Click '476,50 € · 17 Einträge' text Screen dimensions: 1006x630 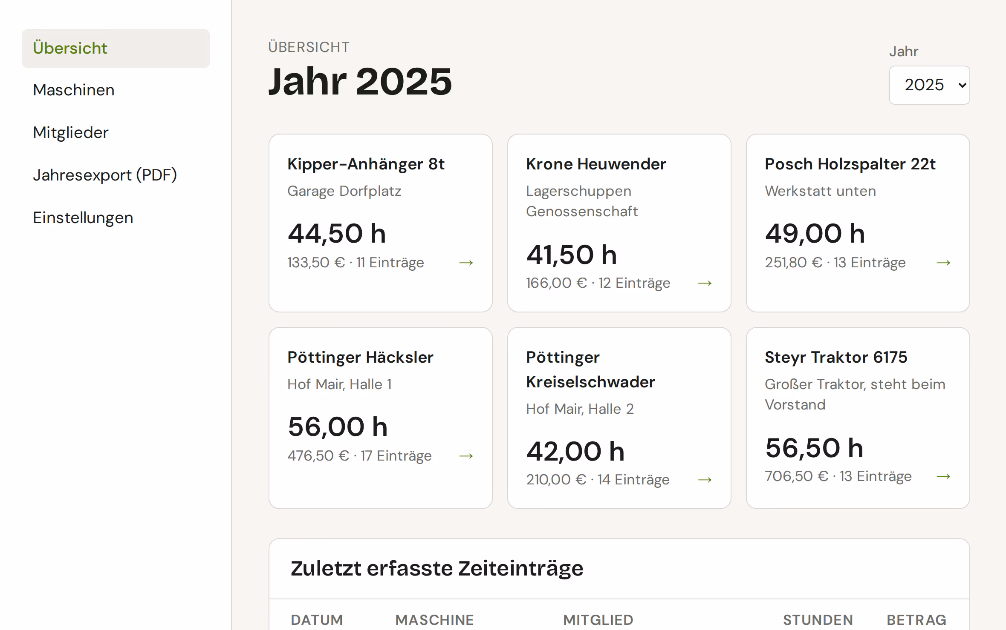pyautogui.click(x=359, y=456)
